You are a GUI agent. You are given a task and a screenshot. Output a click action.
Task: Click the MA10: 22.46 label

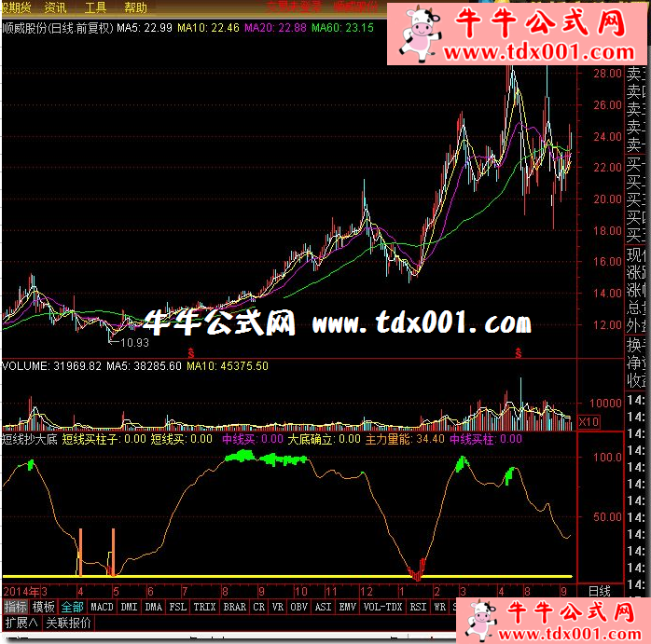[x=208, y=28]
